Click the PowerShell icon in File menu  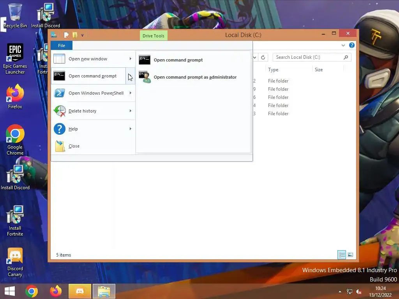pos(59,93)
